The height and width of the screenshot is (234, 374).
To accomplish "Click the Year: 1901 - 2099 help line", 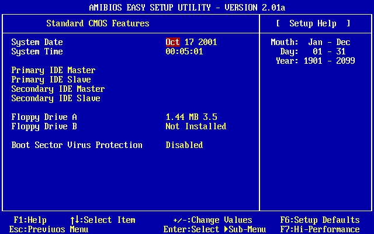I will pos(316,61).
